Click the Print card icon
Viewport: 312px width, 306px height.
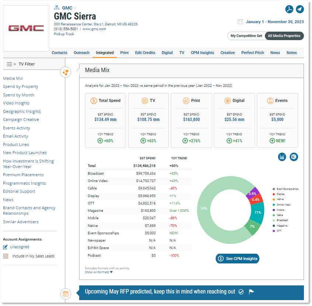coord(186,101)
